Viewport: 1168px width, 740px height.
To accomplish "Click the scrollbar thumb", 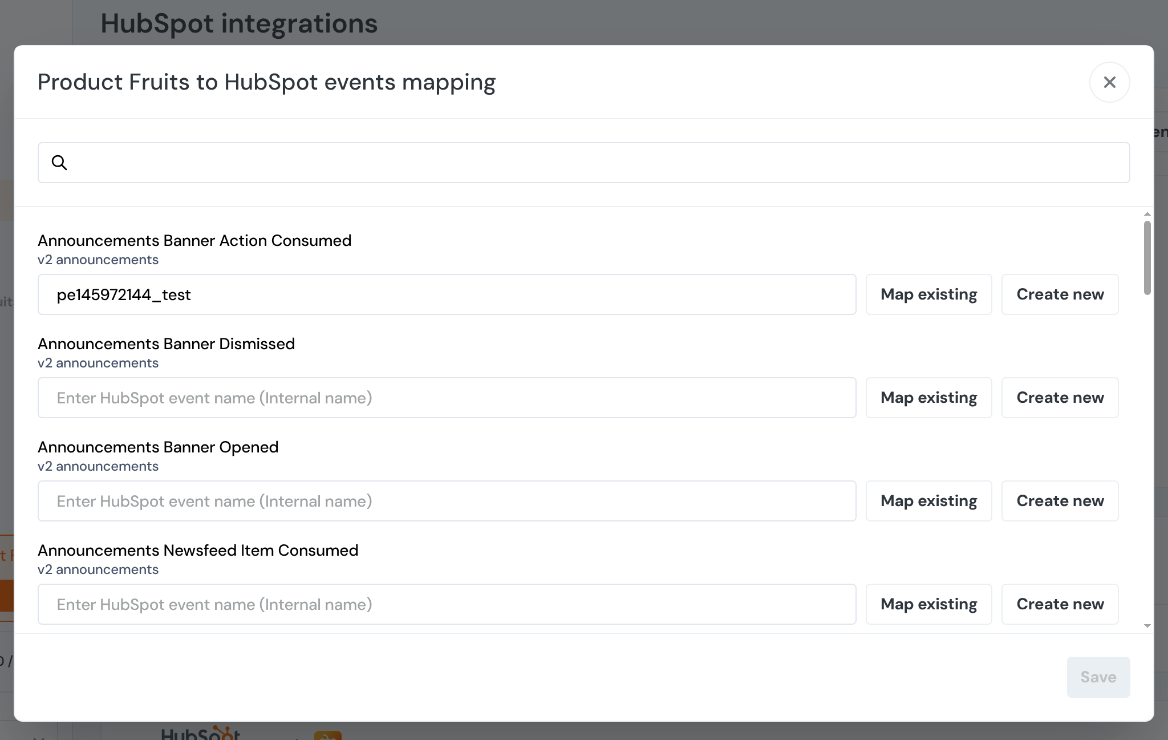I will [x=1147, y=257].
